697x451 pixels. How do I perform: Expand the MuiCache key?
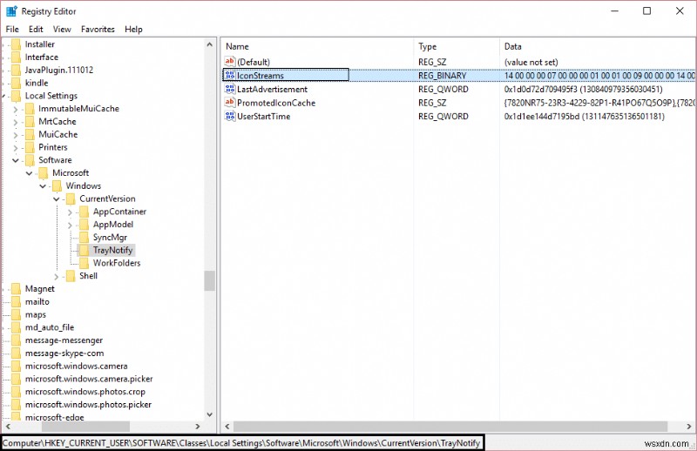pos(16,135)
